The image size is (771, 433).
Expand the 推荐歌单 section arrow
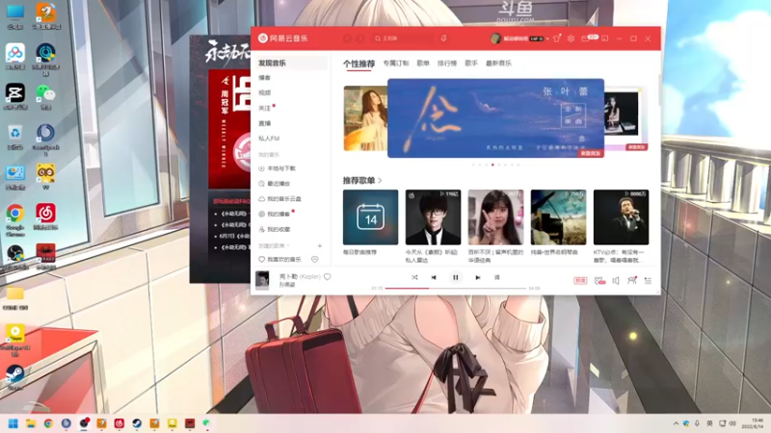tap(380, 180)
